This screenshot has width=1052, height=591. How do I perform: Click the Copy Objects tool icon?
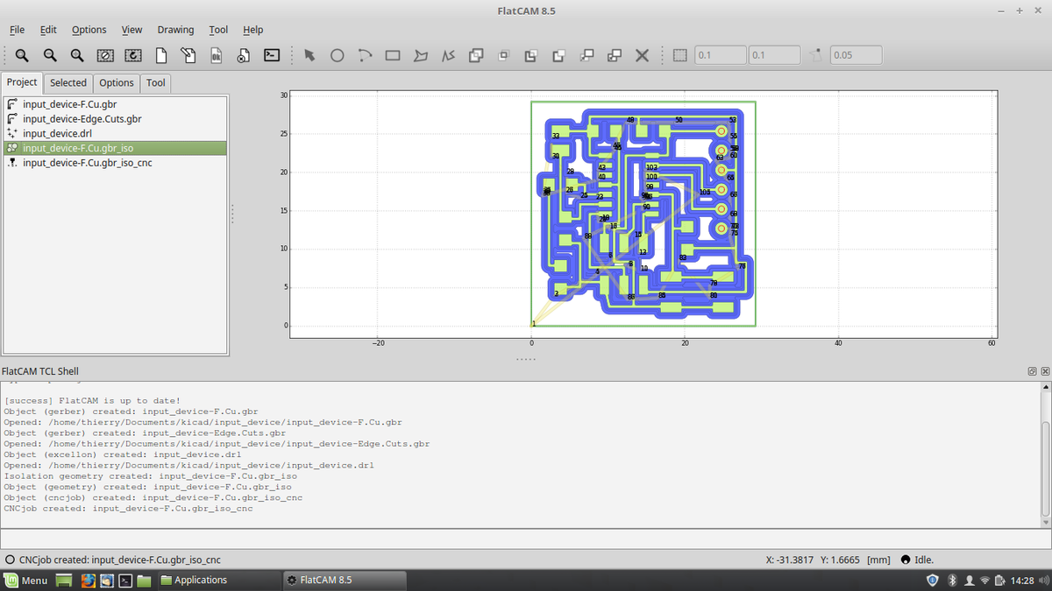click(x=615, y=55)
